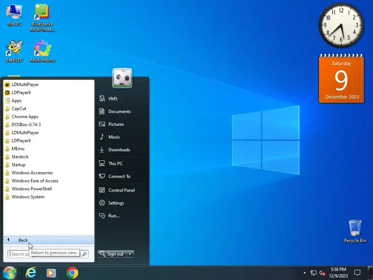Viewport: 373px width, 280px height.
Task: Click the Sign out button
Action: (x=112, y=254)
